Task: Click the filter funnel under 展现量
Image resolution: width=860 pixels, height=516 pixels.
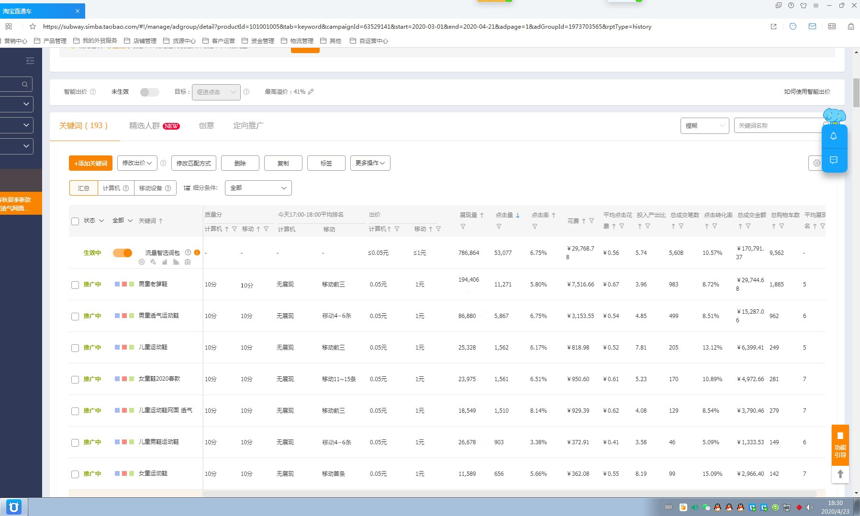Action: [463, 227]
